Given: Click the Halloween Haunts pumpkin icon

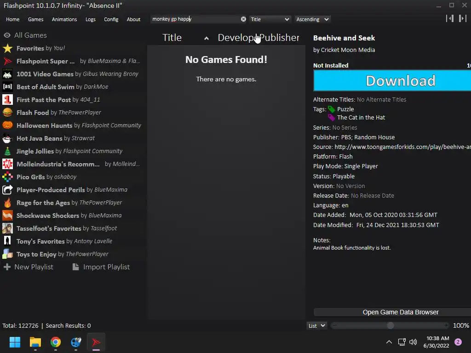Looking at the screenshot, I should [x=7, y=125].
